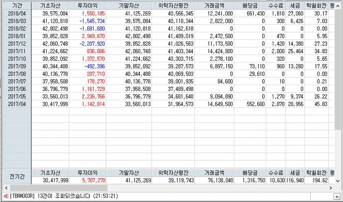Click the top 투자이익 column header

click(87, 6)
